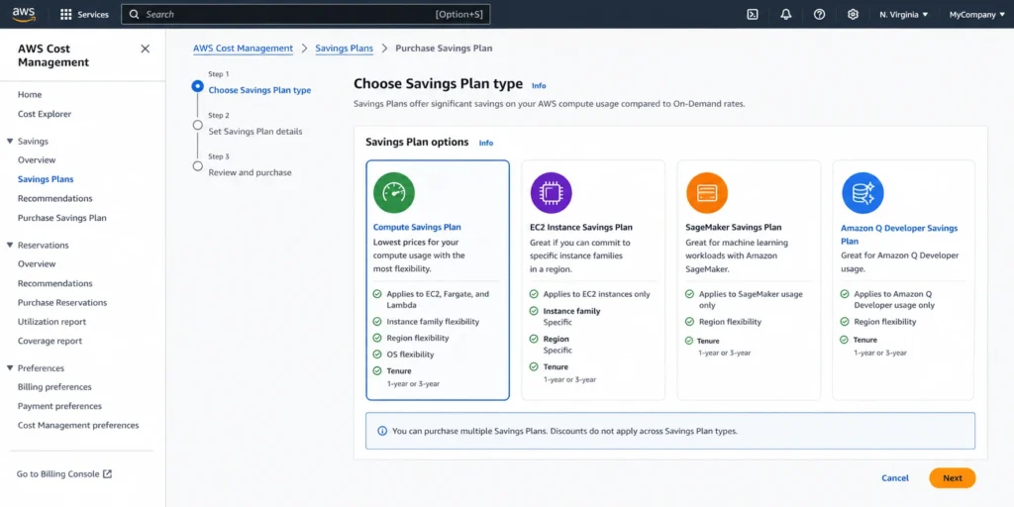Image resolution: width=1014 pixels, height=507 pixels.
Task: Click the Savings Plans discount notice banner
Action: point(670,431)
